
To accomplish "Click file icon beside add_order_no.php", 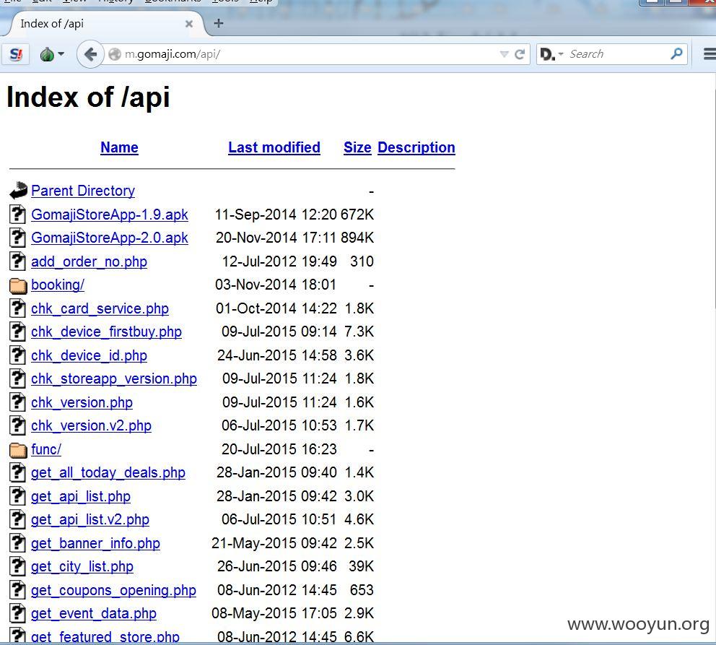I will click(x=18, y=261).
